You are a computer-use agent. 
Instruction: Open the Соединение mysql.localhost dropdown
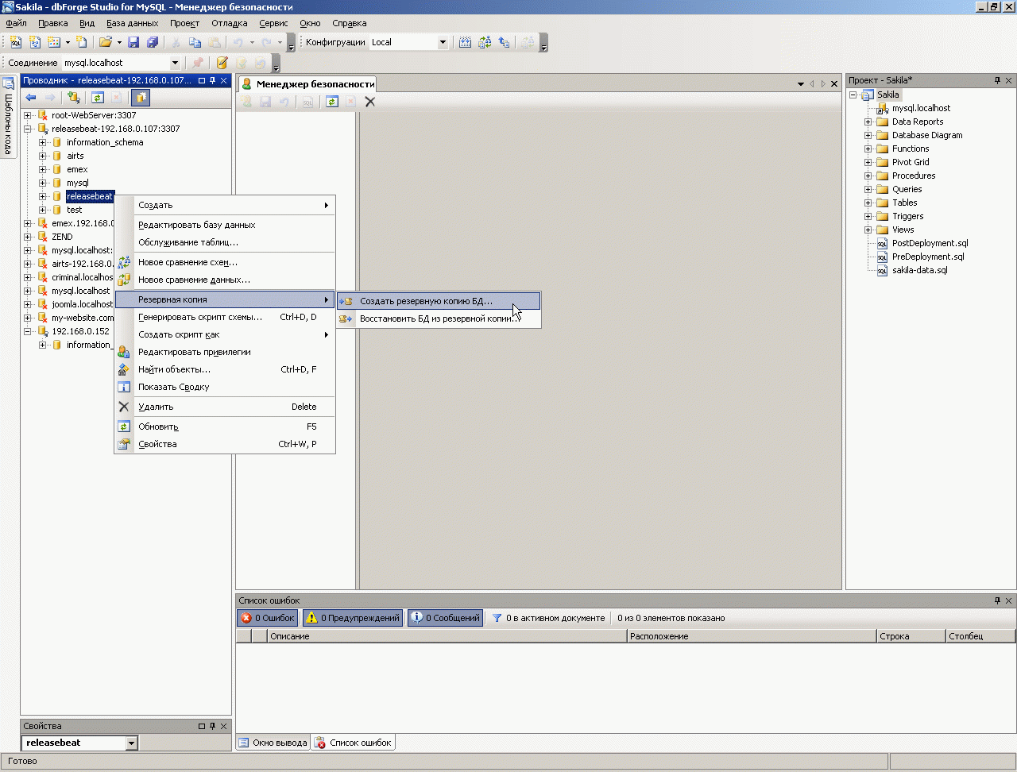click(x=176, y=63)
